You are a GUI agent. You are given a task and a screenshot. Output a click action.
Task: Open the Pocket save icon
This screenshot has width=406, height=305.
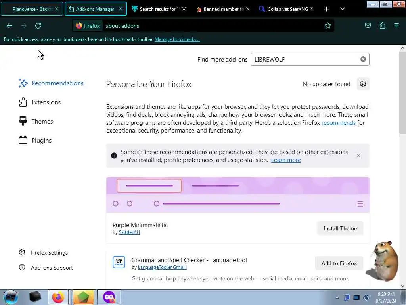tap(368, 26)
